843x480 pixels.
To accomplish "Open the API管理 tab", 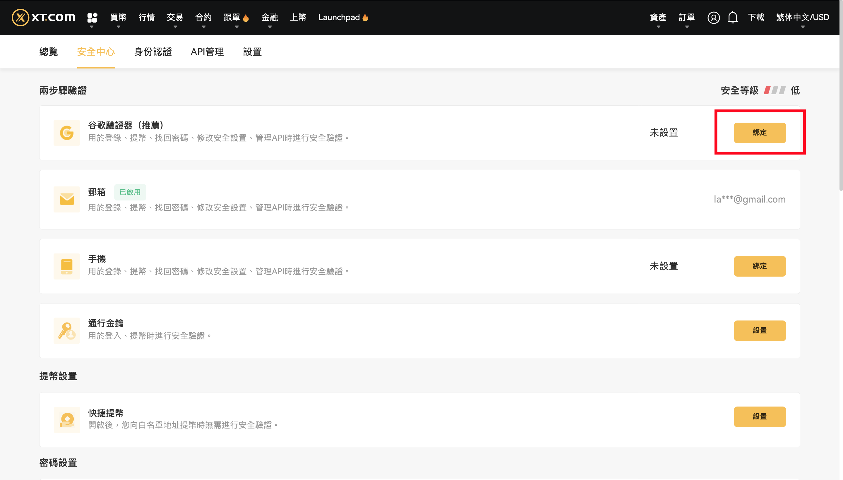I will (207, 52).
